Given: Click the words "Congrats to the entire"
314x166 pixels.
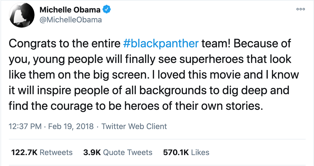Looking at the screenshot, I should point(64,44).
